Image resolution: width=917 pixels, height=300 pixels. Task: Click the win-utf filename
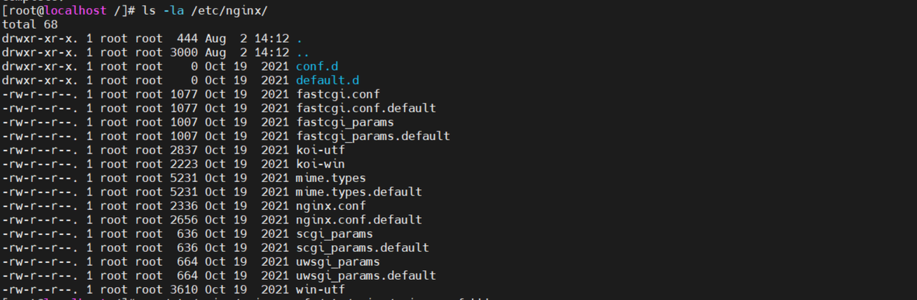click(320, 289)
